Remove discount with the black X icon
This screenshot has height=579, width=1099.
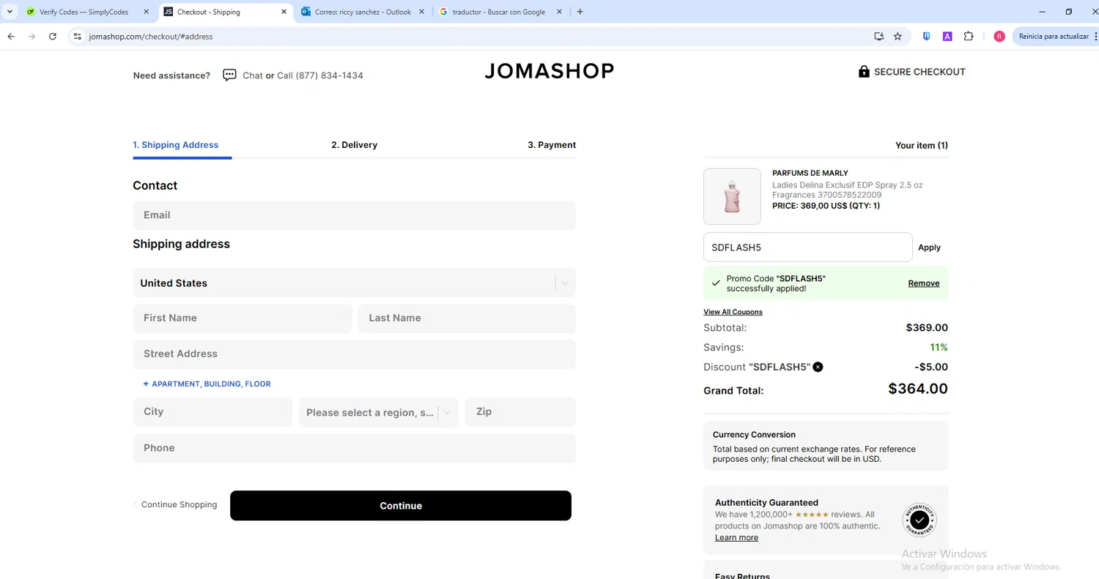pos(818,367)
